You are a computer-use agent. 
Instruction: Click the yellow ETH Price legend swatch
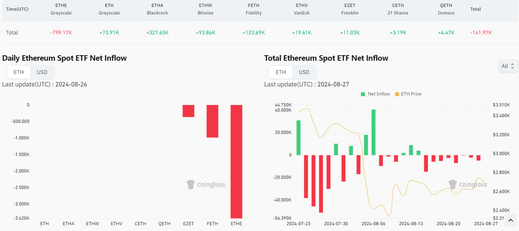[x=397, y=94]
